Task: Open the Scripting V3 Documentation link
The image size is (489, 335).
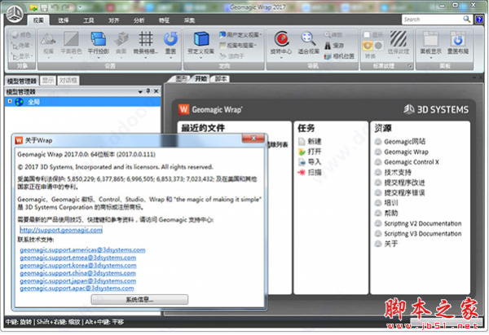Action: [422, 234]
